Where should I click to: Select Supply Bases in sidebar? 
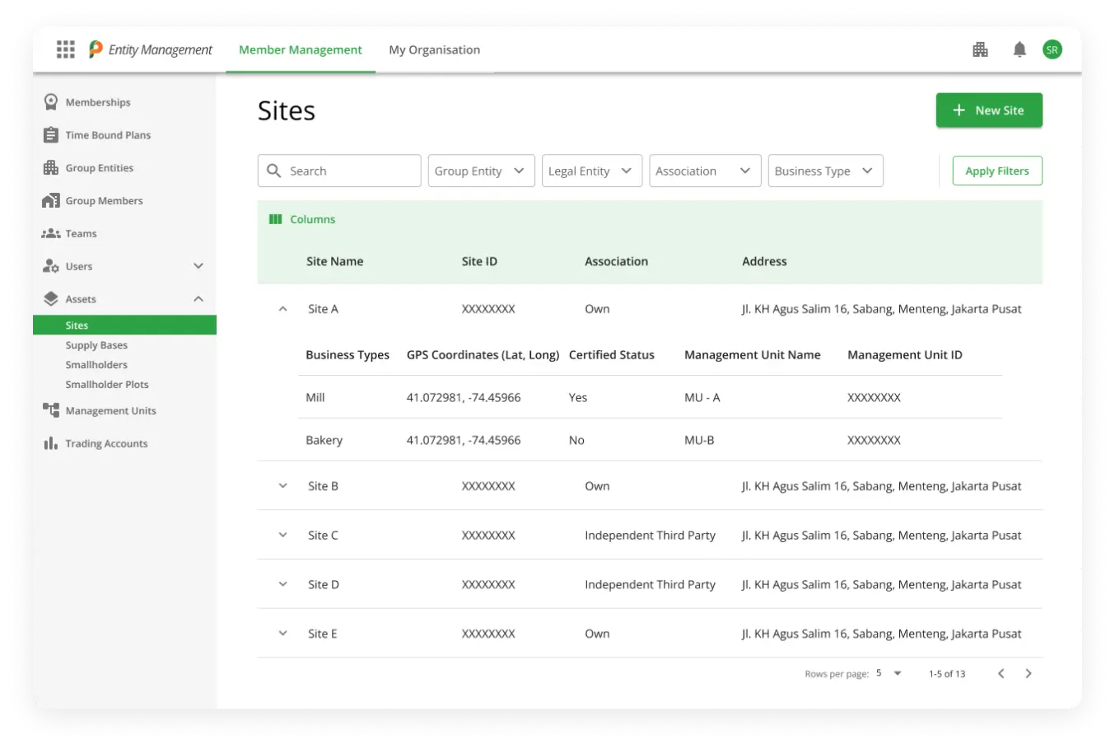click(96, 345)
